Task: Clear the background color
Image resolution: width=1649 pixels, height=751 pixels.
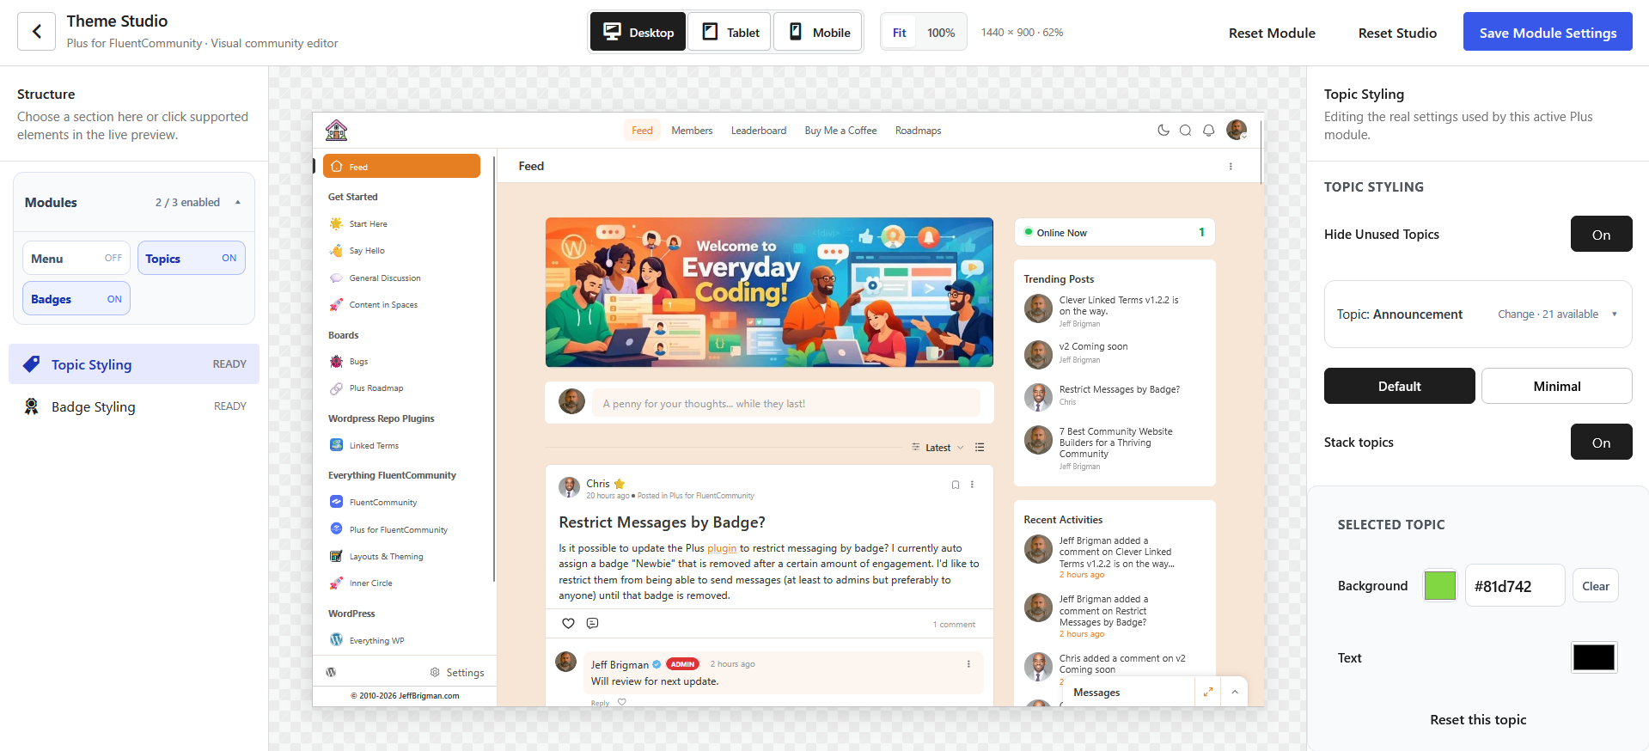Action: click(x=1596, y=585)
